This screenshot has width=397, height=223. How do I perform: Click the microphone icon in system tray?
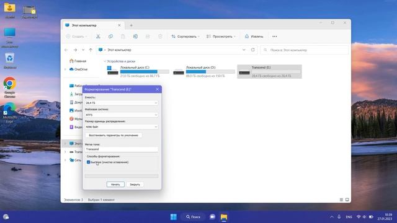[339, 217]
